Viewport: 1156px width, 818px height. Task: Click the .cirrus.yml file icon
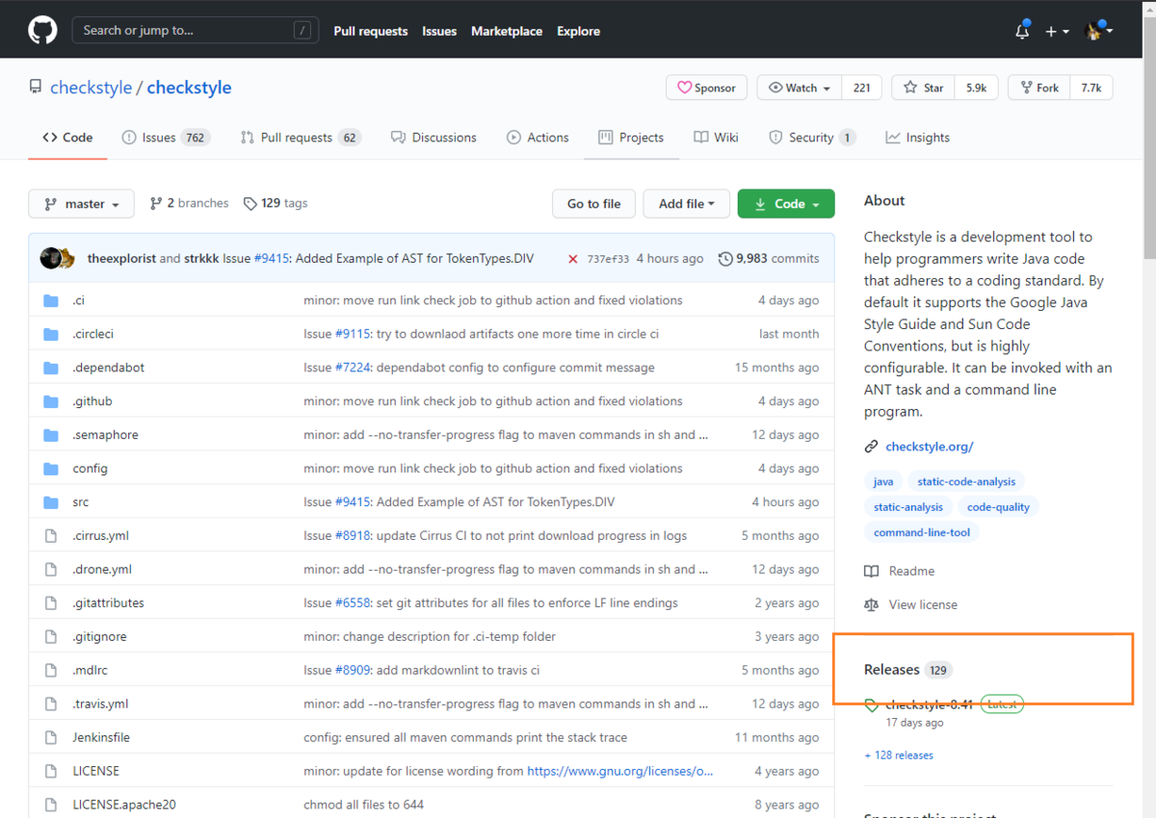tap(51, 536)
